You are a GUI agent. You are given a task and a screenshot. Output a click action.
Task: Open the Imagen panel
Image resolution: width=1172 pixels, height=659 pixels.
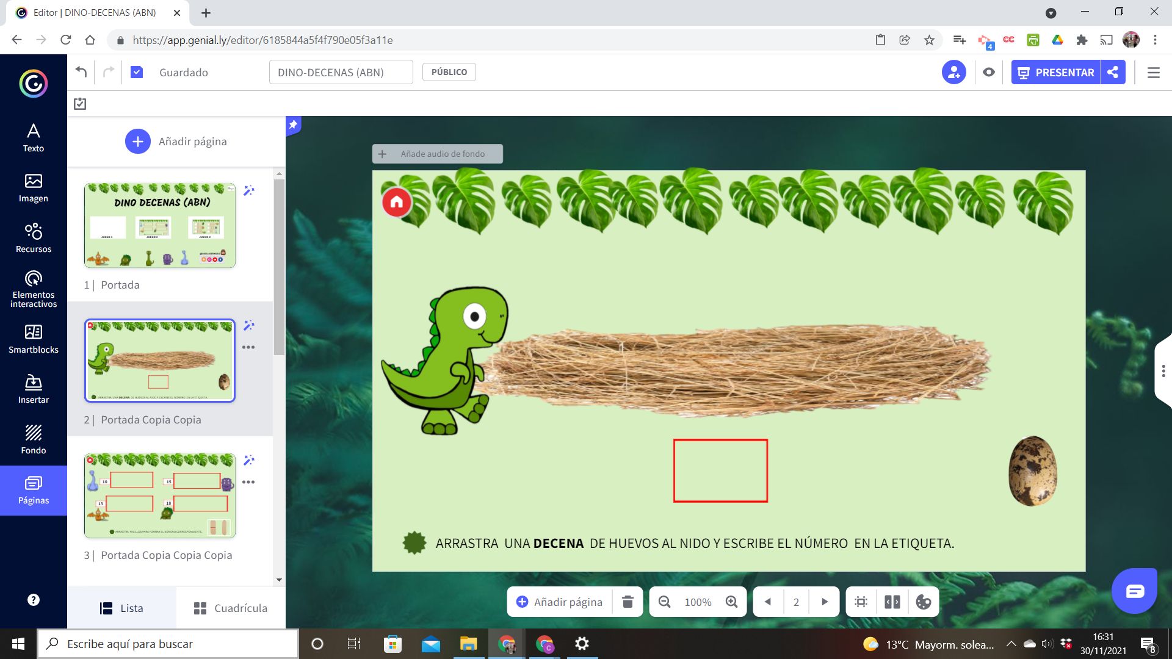[x=34, y=188]
